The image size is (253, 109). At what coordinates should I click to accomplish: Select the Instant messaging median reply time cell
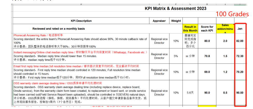81,56
